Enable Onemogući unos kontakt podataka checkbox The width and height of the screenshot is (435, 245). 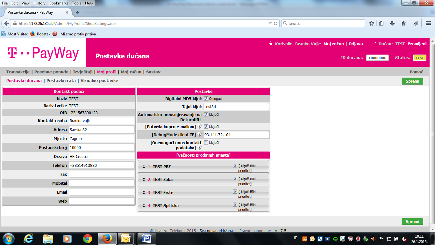pos(206,143)
